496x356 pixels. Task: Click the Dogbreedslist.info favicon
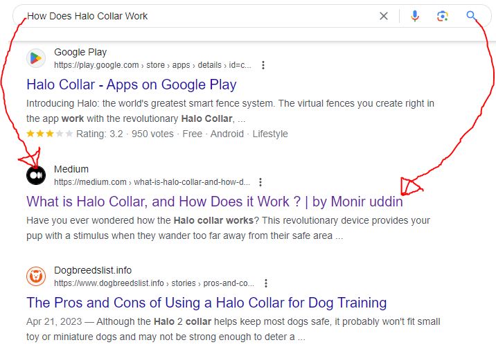tap(36, 276)
